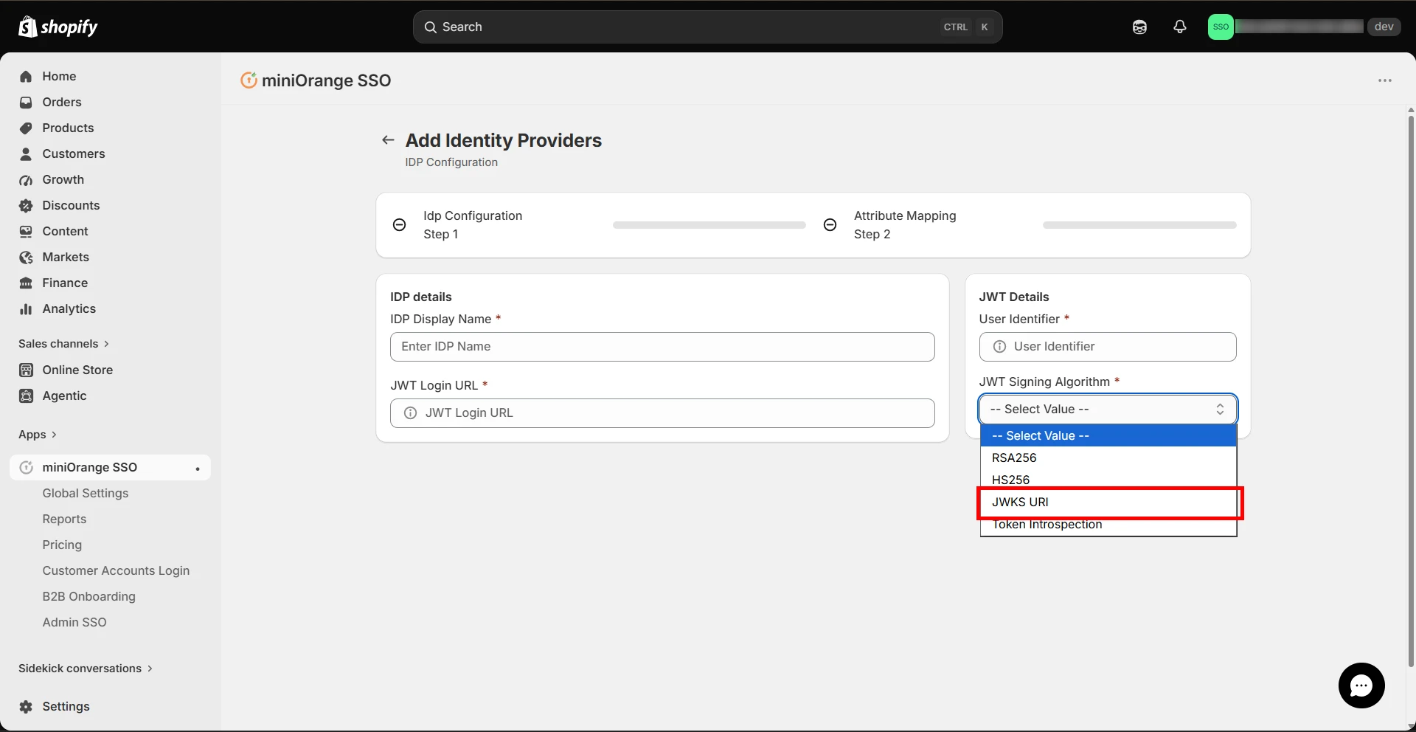Click the Online Store storefront icon
The width and height of the screenshot is (1416, 732).
click(26, 370)
